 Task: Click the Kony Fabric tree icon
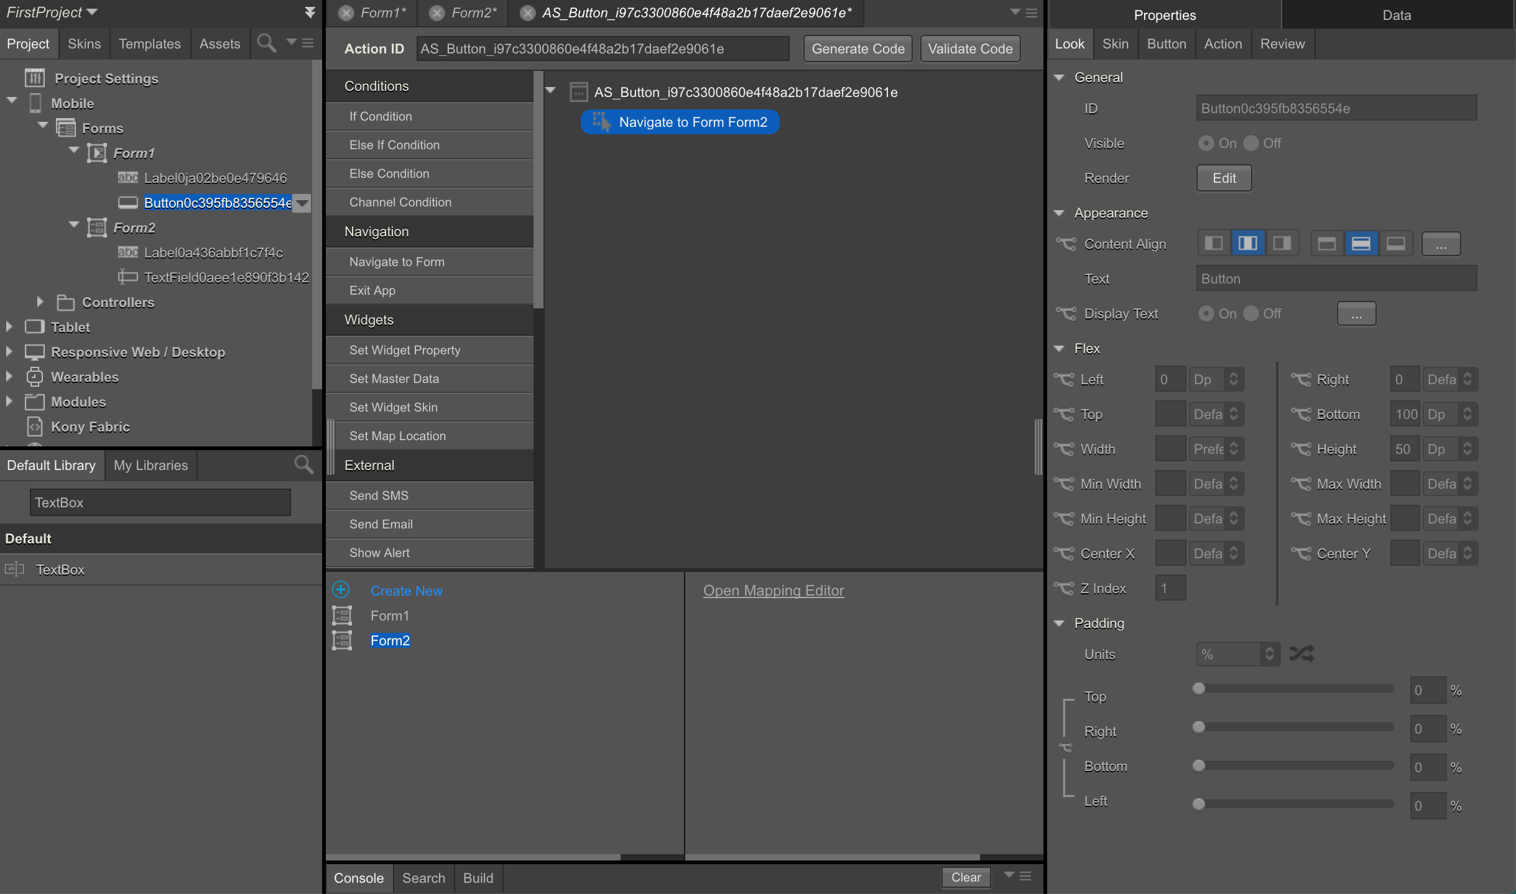35,426
